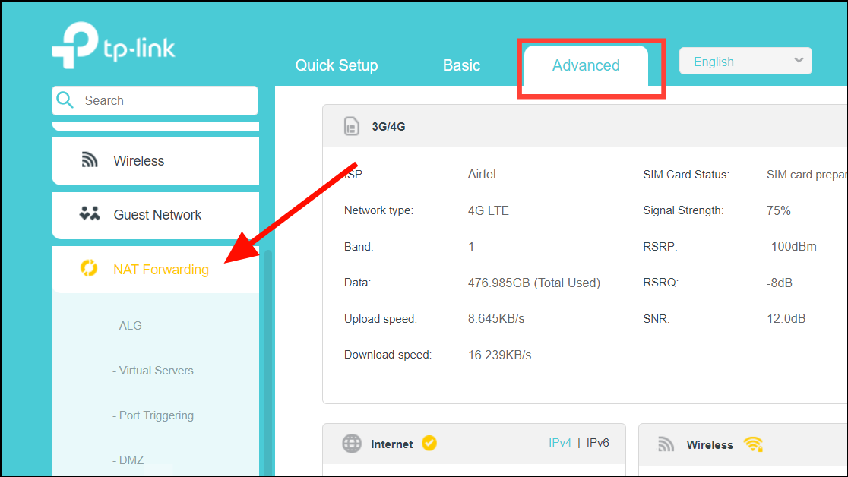Click the Wireless signal icon in sidebar
The image size is (848, 477).
[x=89, y=160]
